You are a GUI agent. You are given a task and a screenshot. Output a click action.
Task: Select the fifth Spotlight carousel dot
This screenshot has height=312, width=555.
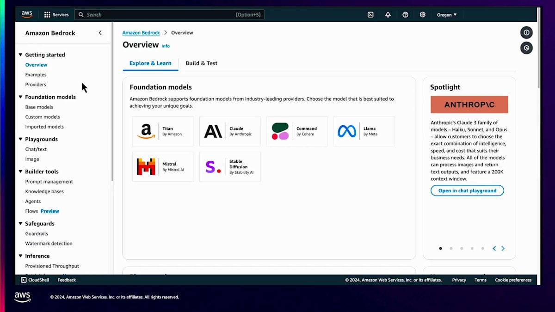[x=482, y=248]
